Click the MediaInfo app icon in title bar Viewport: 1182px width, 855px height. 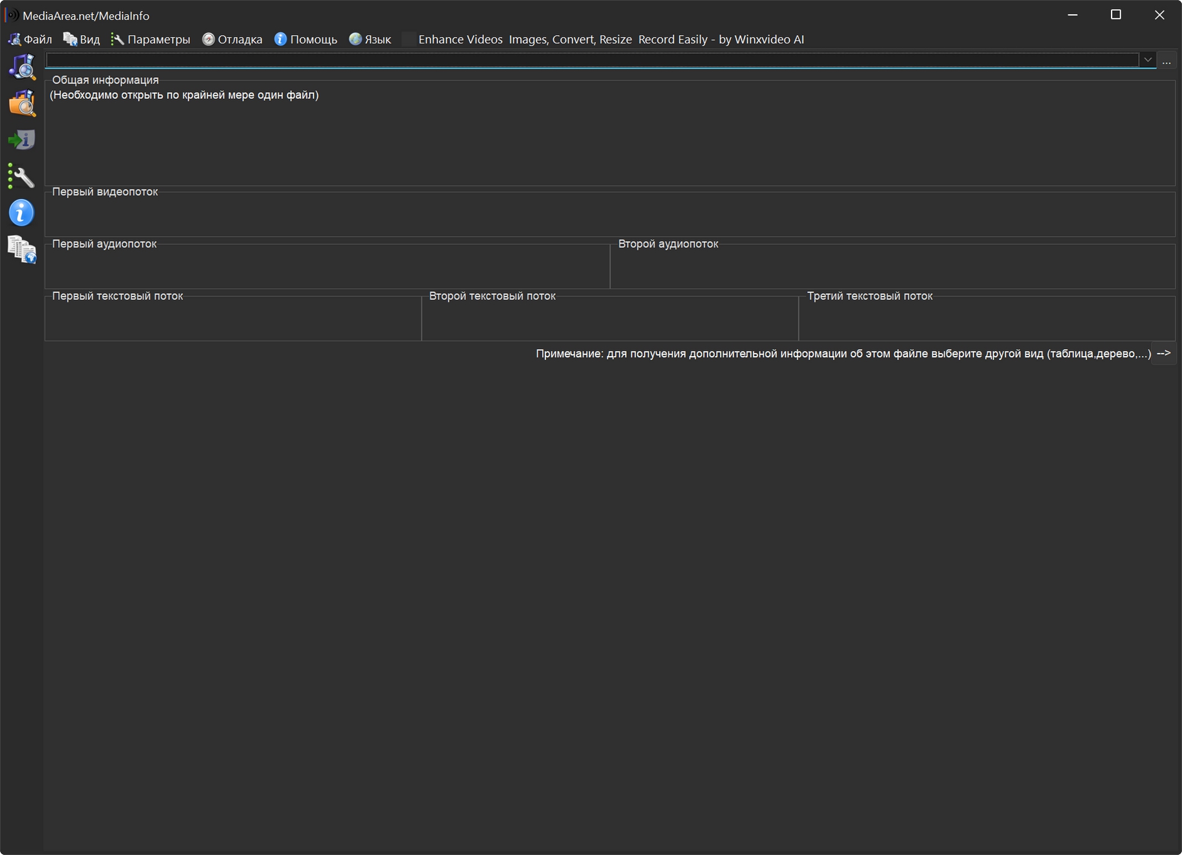click(12, 15)
